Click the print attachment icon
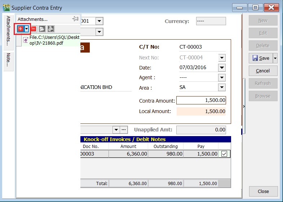Screen dimensions: 283x202 pyautogui.click(x=51, y=28)
